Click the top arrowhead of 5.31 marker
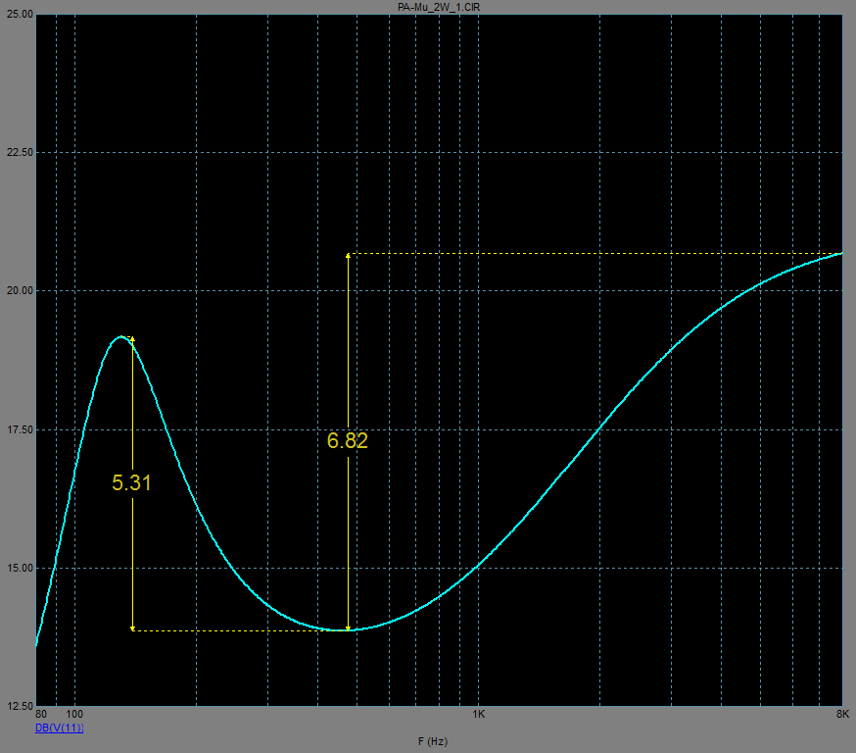The image size is (856, 753). [131, 339]
